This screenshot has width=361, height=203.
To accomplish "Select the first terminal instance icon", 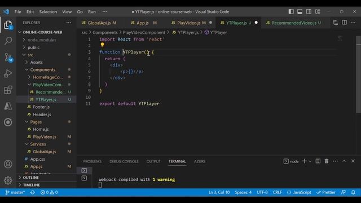I will (84, 170).
